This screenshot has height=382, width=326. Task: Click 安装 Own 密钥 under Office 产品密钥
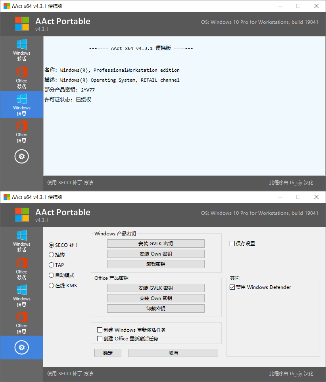[156, 298]
